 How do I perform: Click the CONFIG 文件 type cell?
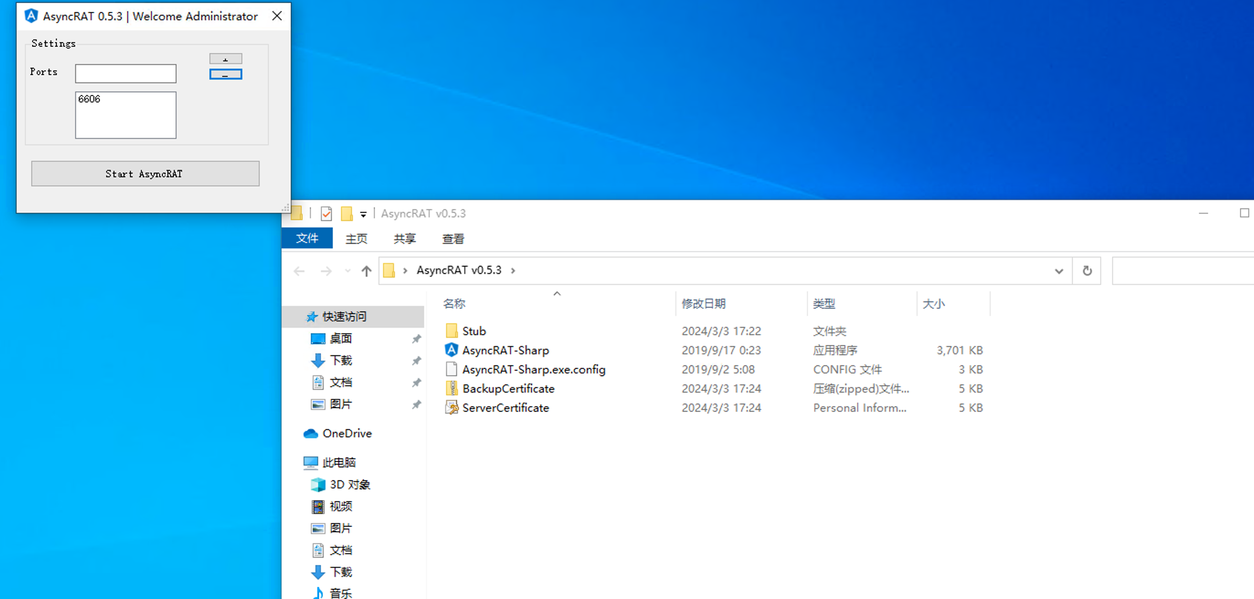847,369
